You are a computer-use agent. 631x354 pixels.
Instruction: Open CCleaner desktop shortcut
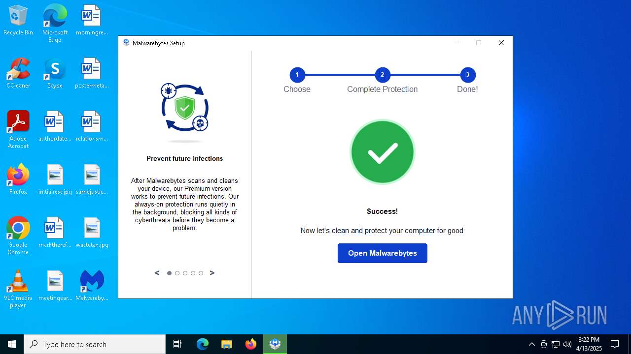point(18,74)
